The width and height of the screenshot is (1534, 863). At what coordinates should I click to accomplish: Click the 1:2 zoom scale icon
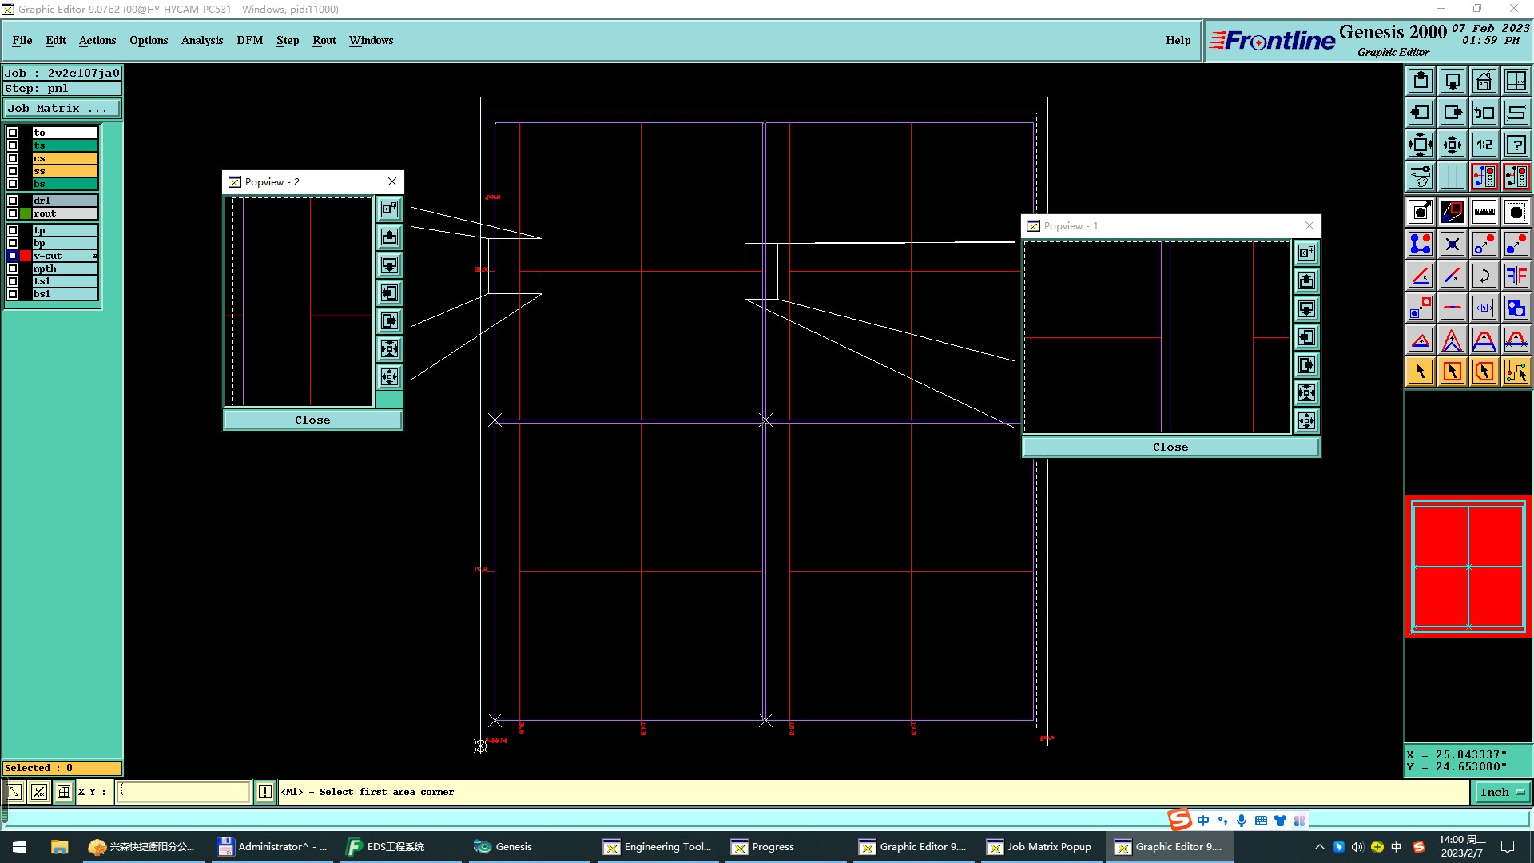pyautogui.click(x=1484, y=145)
